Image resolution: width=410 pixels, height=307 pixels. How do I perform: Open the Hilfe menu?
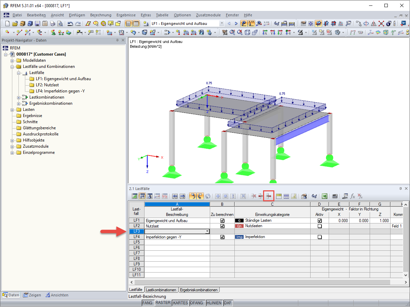pos(248,15)
